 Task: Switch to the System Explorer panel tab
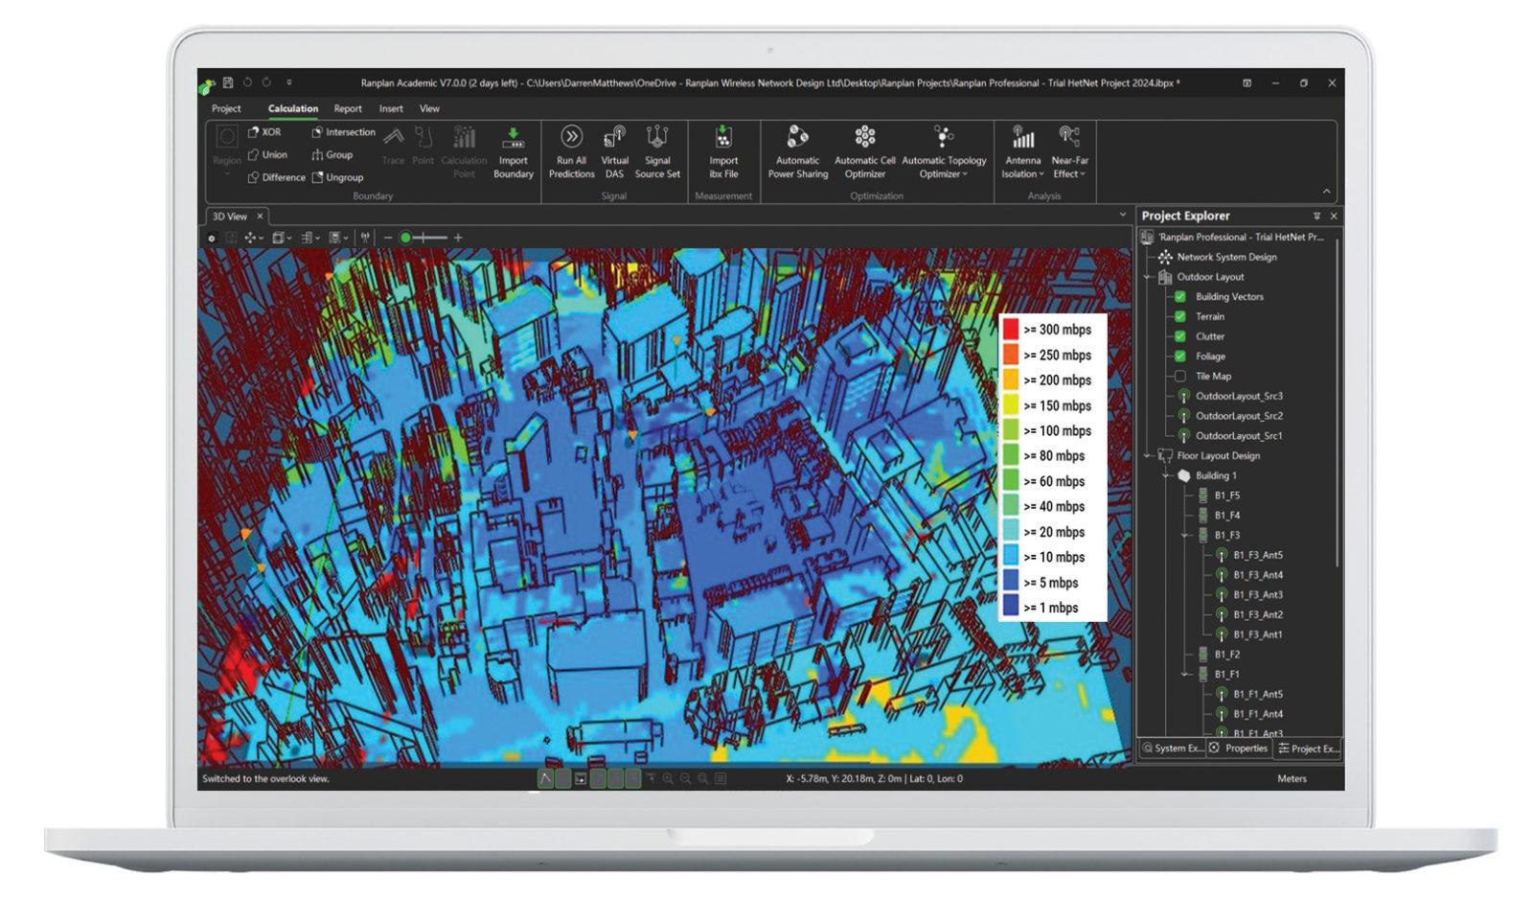click(1173, 749)
